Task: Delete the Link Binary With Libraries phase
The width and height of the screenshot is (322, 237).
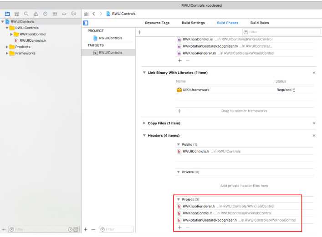Action: [x=314, y=73]
